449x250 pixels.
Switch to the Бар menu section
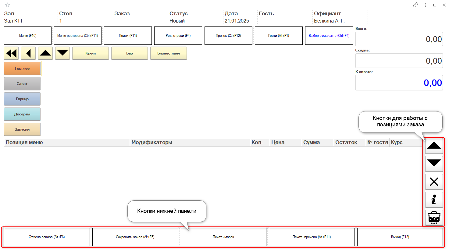pyautogui.click(x=130, y=53)
